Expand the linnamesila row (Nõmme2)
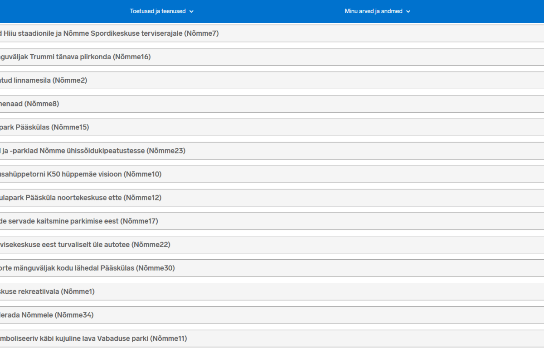The height and width of the screenshot is (362, 544). 43,81
